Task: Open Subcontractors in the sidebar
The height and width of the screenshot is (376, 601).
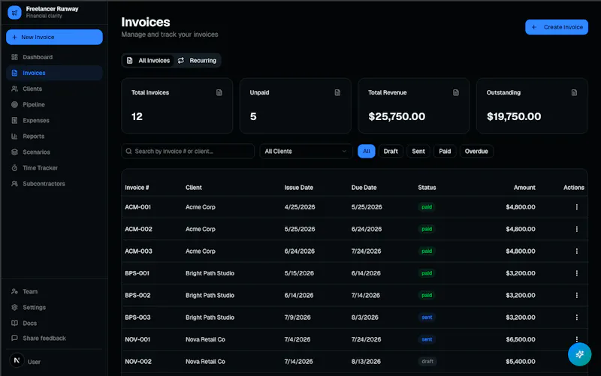Action: pos(54,184)
